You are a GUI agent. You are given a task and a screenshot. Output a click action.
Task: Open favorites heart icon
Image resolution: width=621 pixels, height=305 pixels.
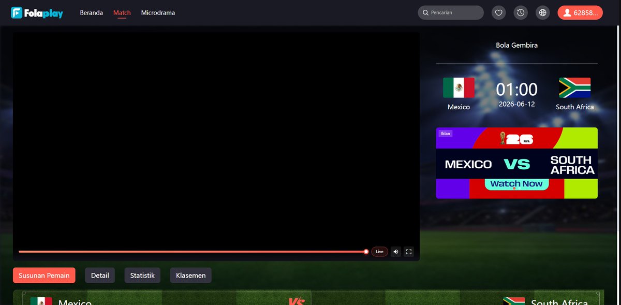(x=499, y=12)
